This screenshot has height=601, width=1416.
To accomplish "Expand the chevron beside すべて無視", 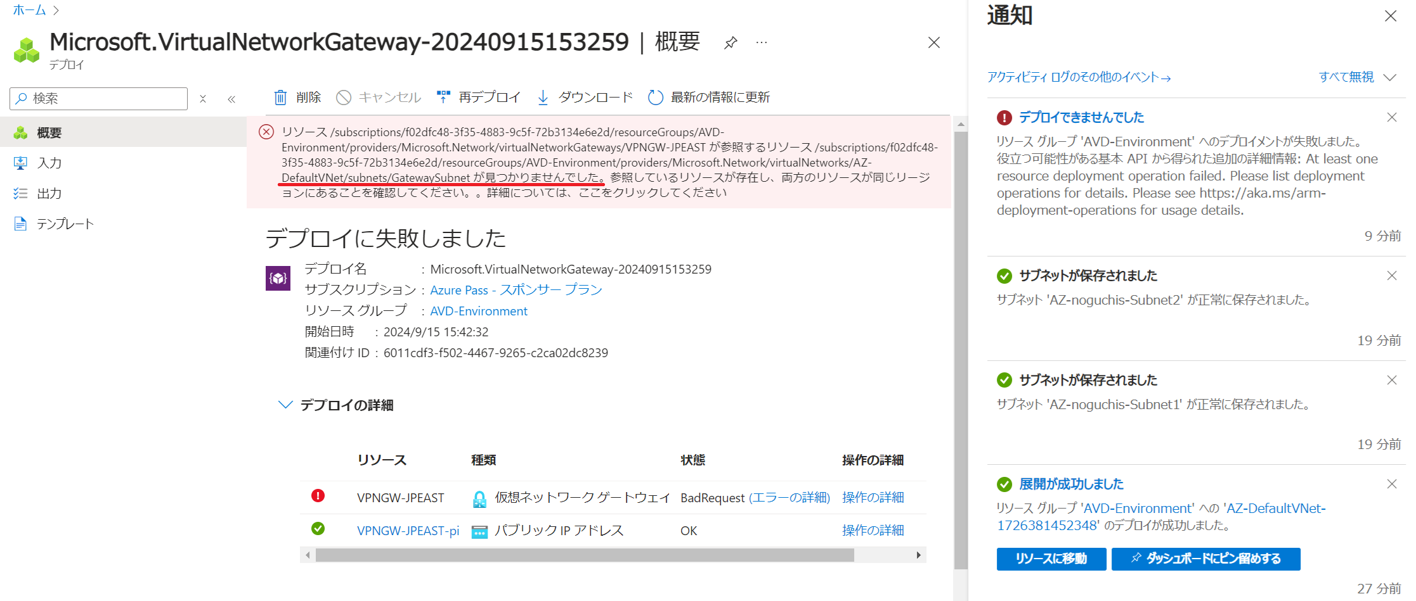I will pyautogui.click(x=1390, y=77).
